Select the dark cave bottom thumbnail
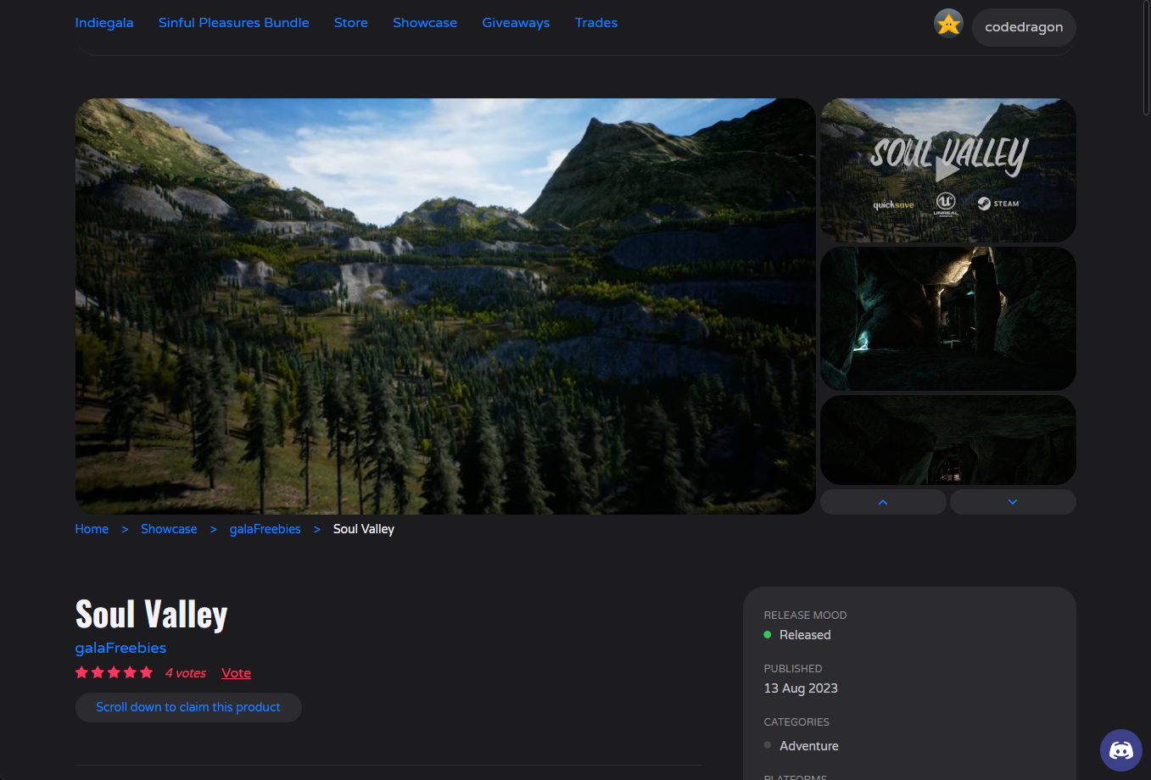Viewport: 1151px width, 780px height. (947, 440)
